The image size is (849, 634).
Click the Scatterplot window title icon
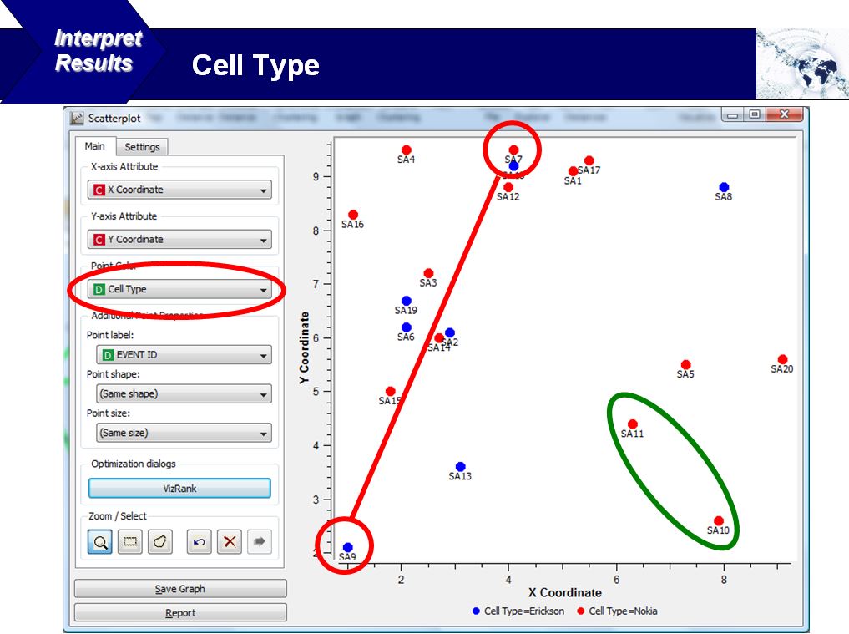click(77, 118)
